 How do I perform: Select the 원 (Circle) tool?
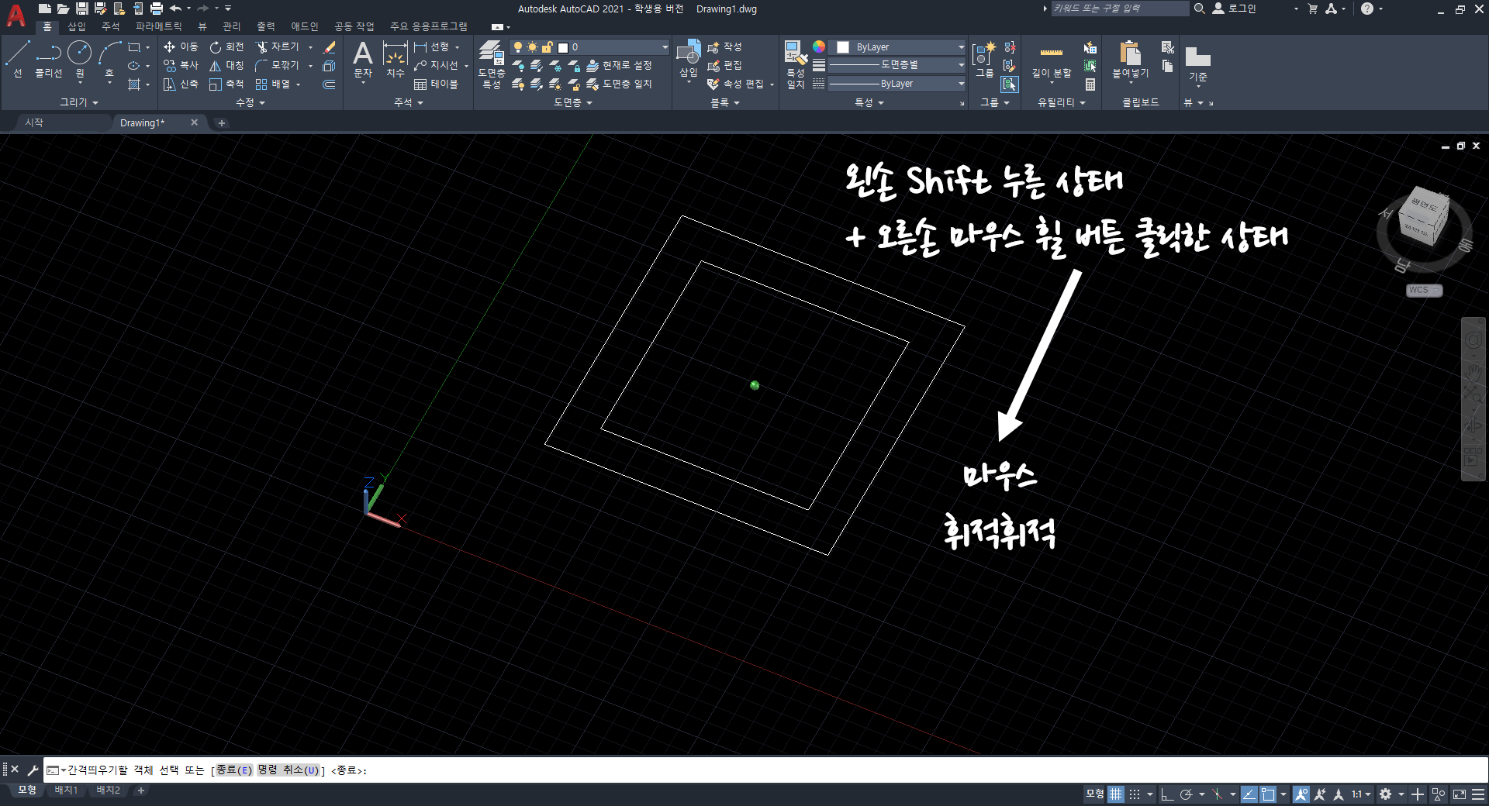coord(79,59)
